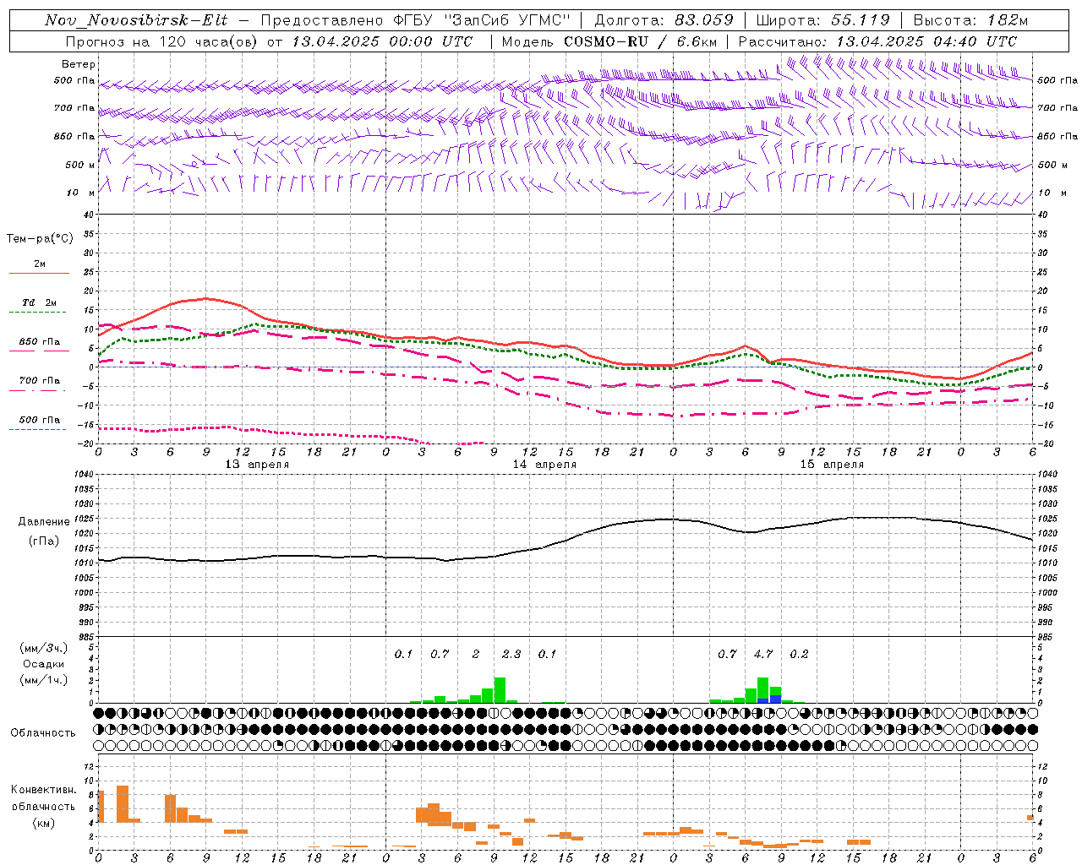This screenshot has width=1082, height=865.
Task: Click the Долгота: 83.059 value
Action: coord(664,20)
